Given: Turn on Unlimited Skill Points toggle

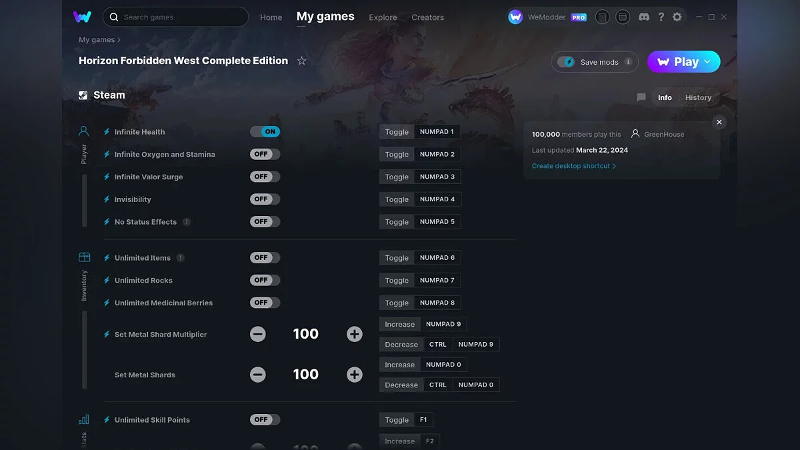Looking at the screenshot, I should click(265, 419).
